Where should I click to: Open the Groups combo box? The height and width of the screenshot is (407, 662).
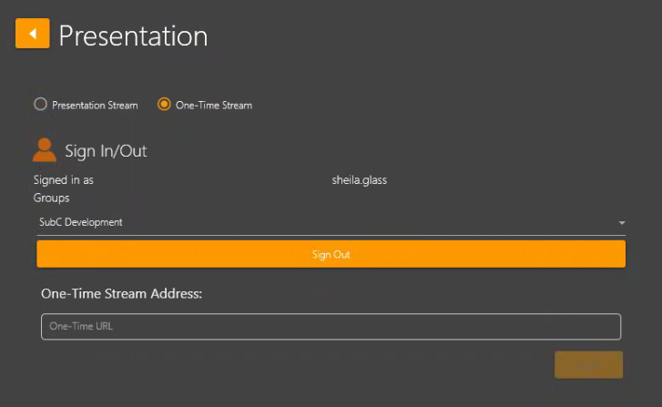331,222
